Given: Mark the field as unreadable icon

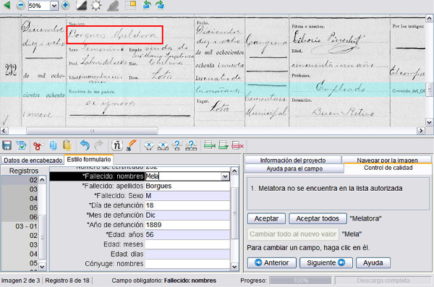Looking at the screenshot, I should [x=177, y=145].
